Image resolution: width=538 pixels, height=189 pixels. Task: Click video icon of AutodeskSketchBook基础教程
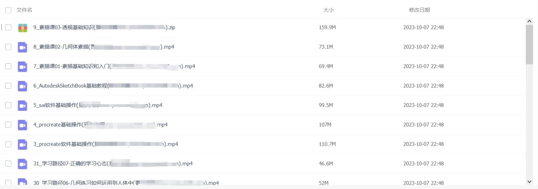(22, 86)
